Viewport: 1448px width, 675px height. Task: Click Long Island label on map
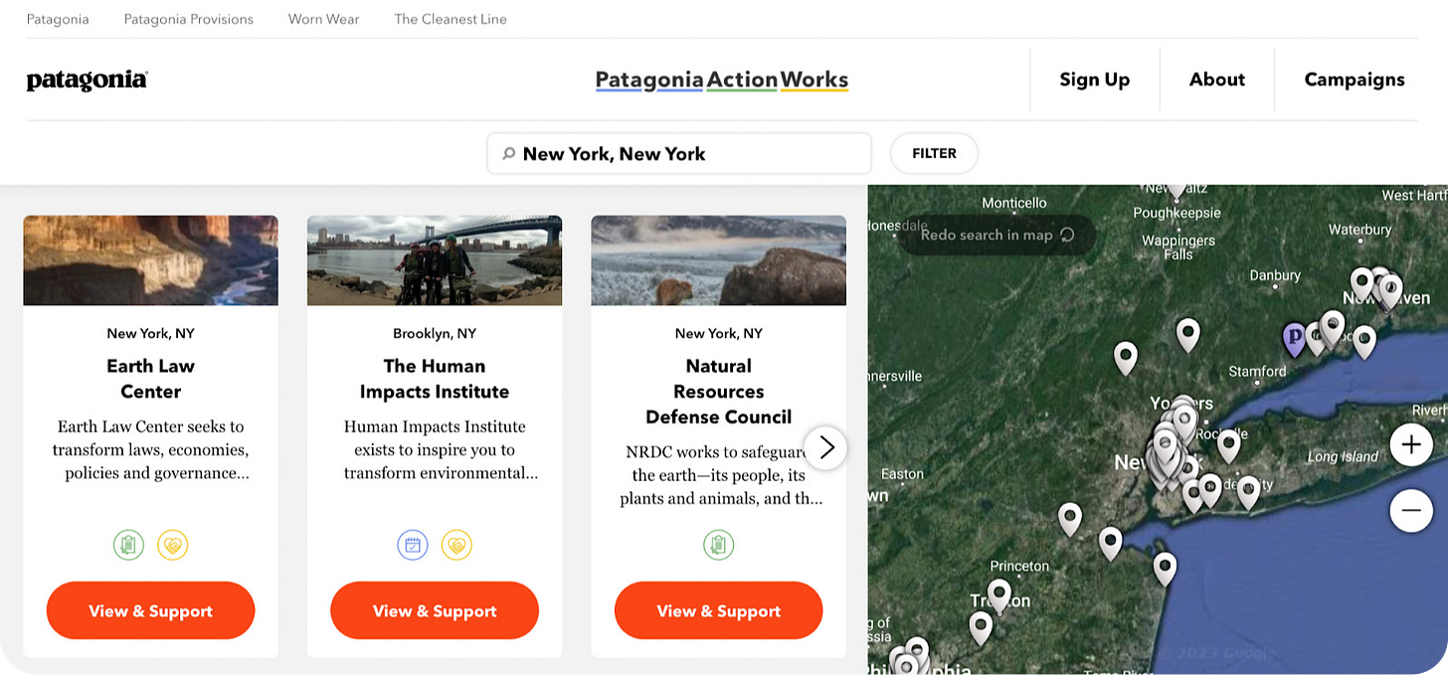[x=1343, y=457]
